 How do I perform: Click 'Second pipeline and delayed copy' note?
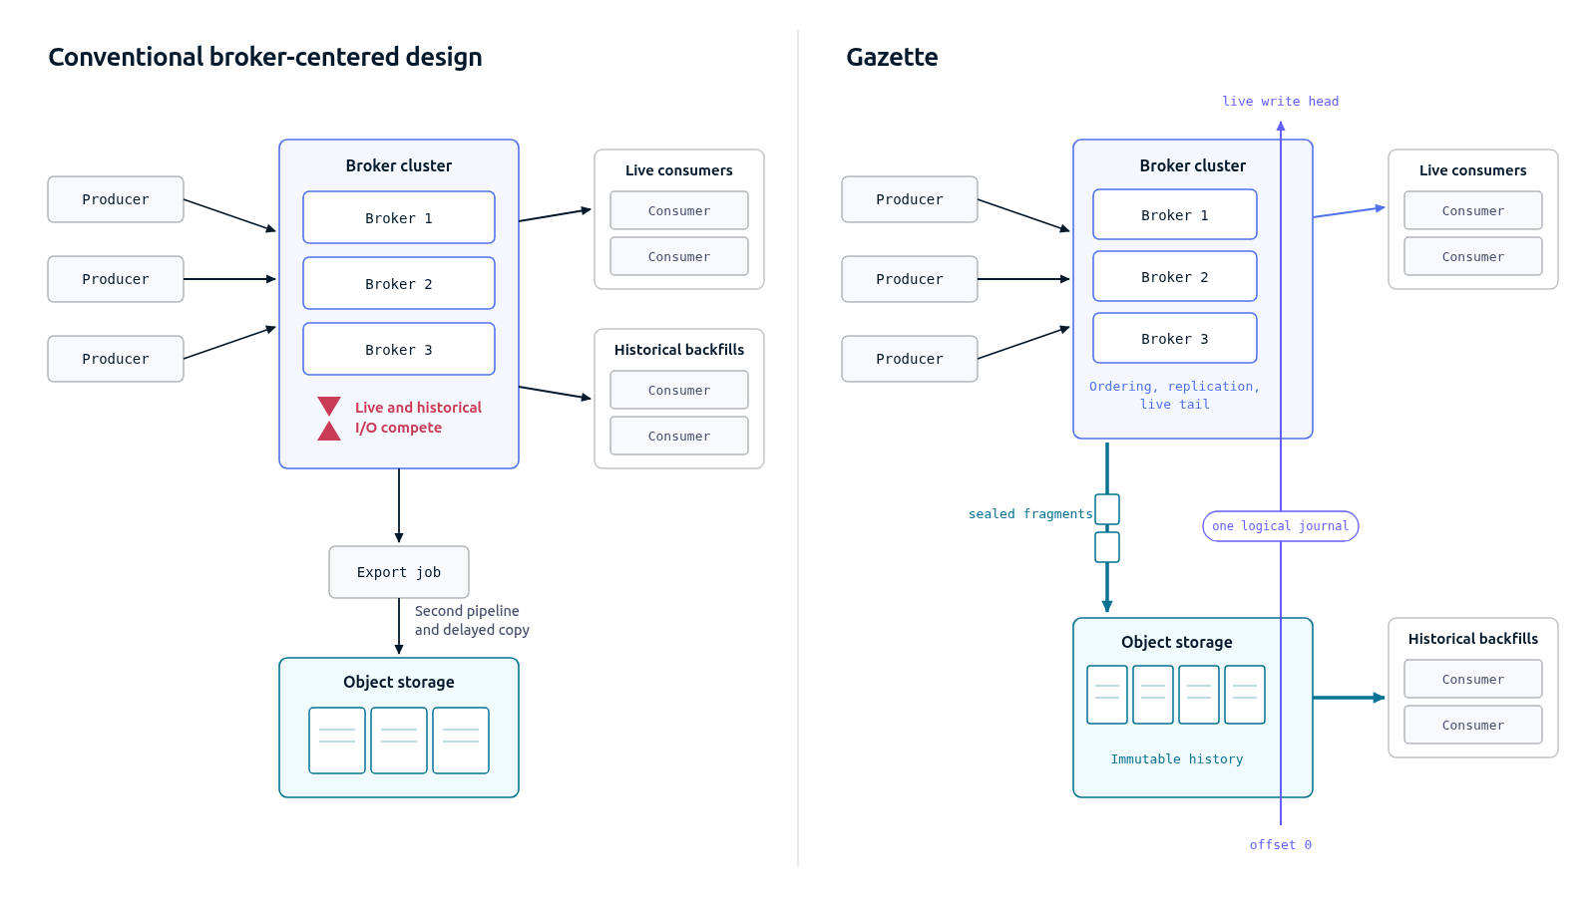[x=472, y=620]
